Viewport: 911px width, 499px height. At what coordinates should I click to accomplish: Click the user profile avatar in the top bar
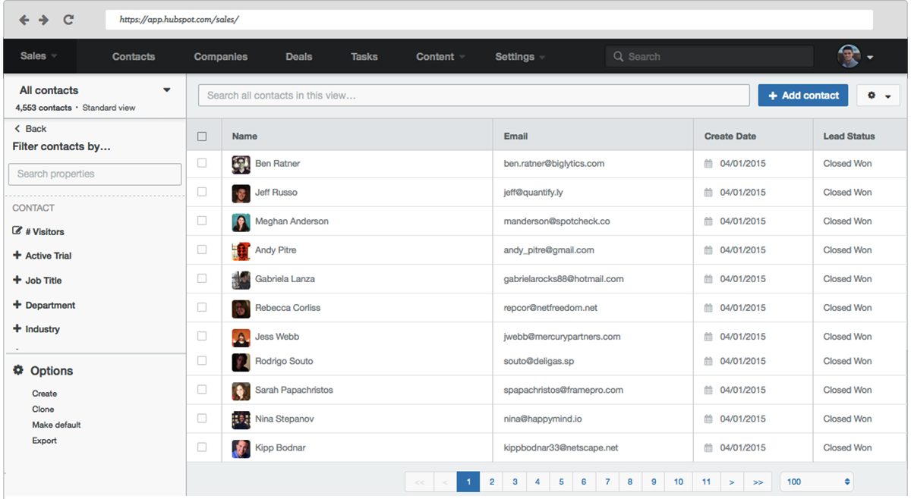pyautogui.click(x=849, y=56)
